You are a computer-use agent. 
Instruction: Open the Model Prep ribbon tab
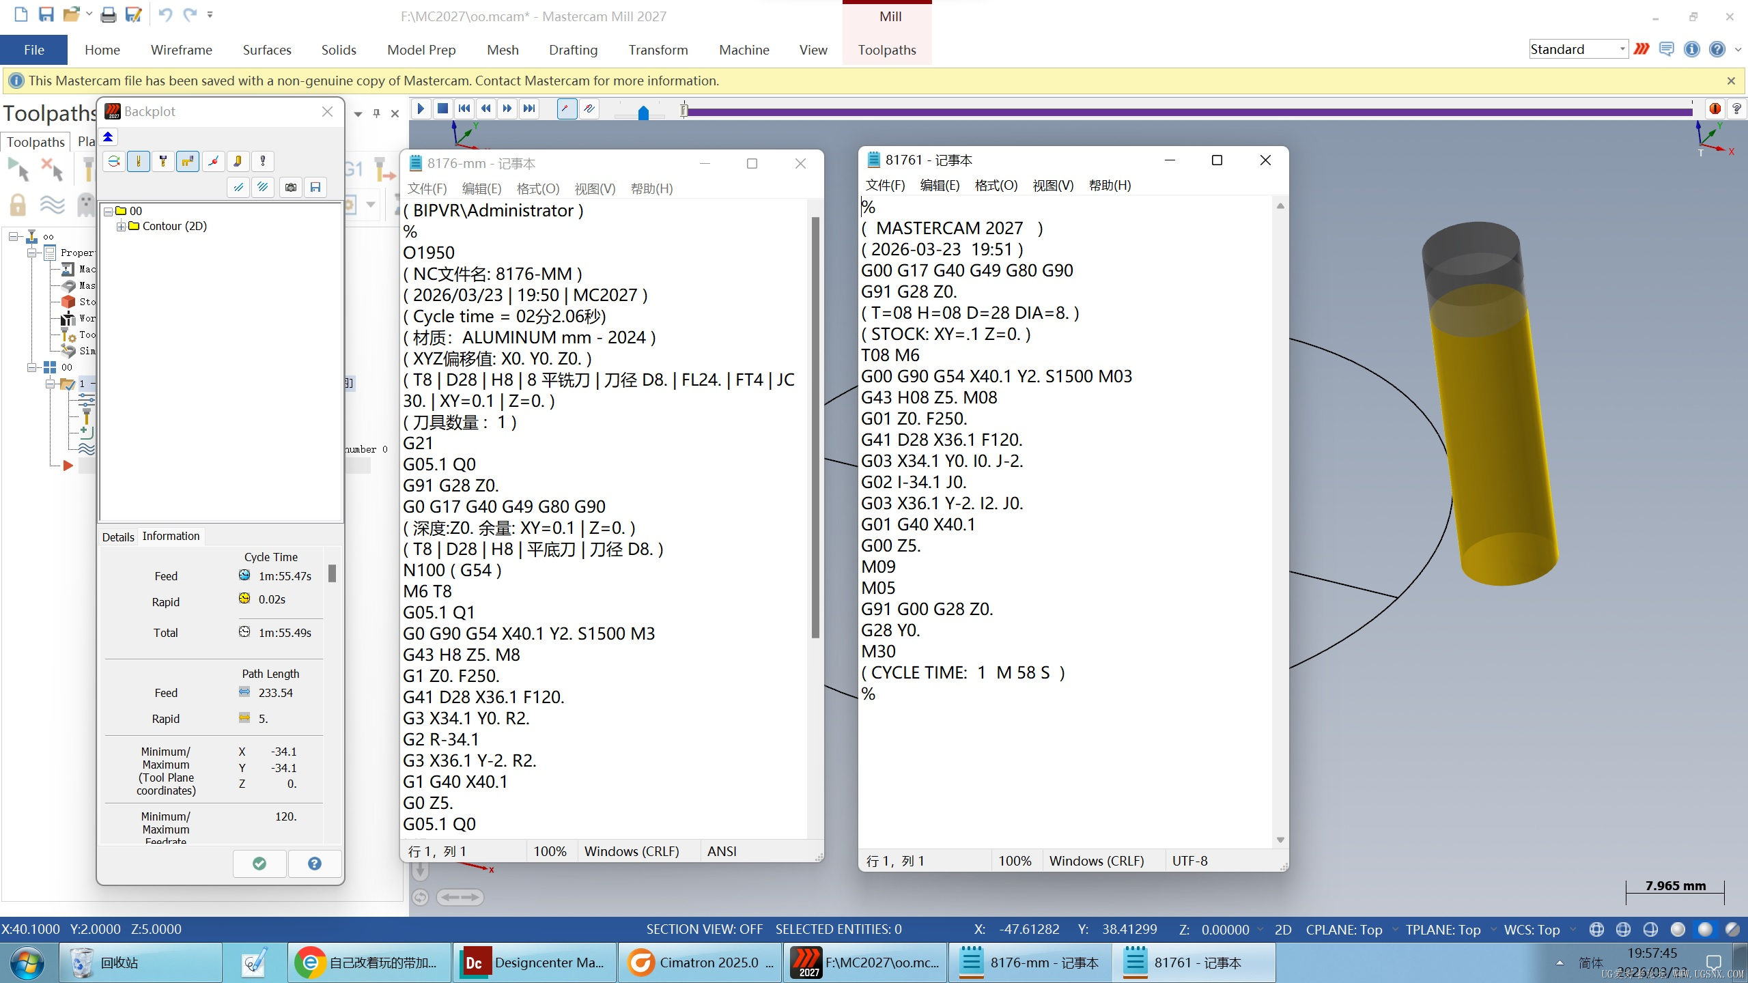421,50
